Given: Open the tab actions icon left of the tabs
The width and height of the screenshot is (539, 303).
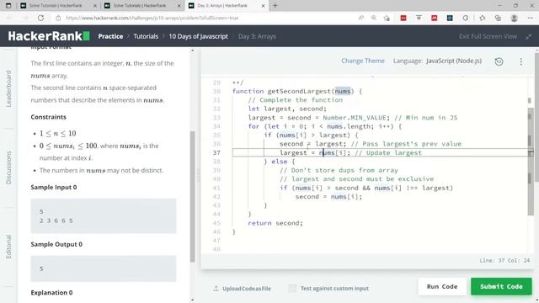Looking at the screenshot, I should (x=8, y=6).
